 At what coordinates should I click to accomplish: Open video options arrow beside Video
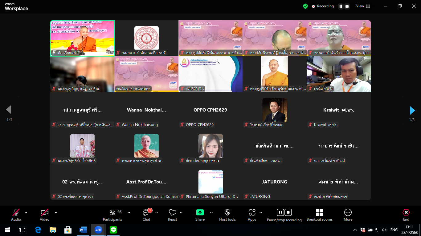pos(56,212)
